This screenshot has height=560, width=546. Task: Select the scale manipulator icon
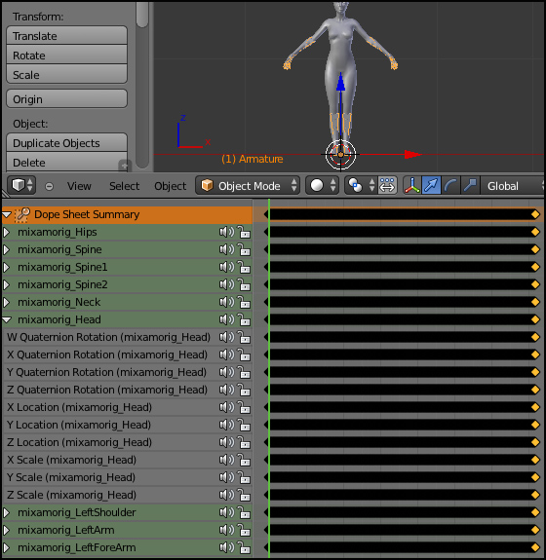[470, 185]
